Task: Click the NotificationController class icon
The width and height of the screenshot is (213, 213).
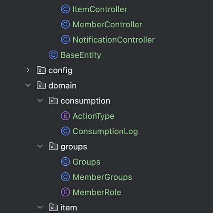Action: pyautogui.click(x=66, y=40)
